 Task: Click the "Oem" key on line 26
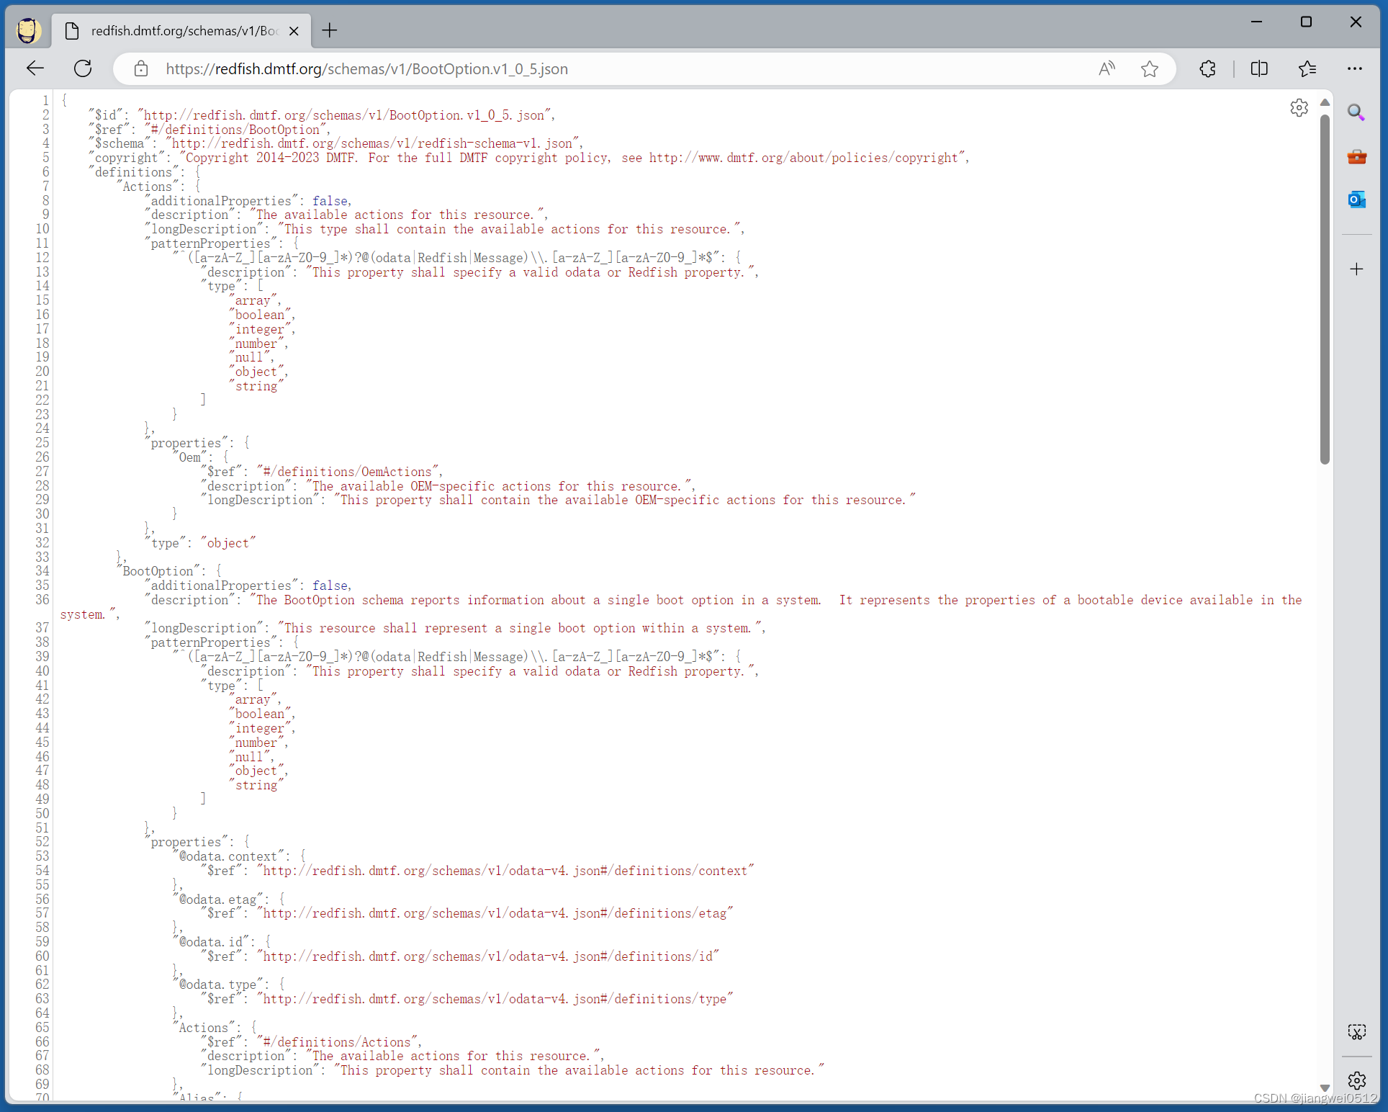(x=190, y=457)
